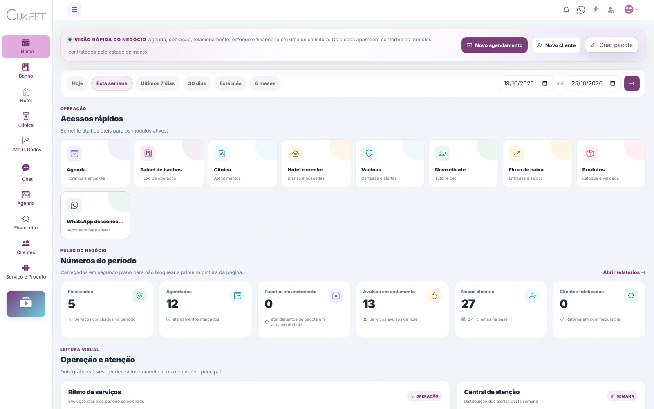Open Banho in the sidebar
The width and height of the screenshot is (654, 409).
coord(26,71)
